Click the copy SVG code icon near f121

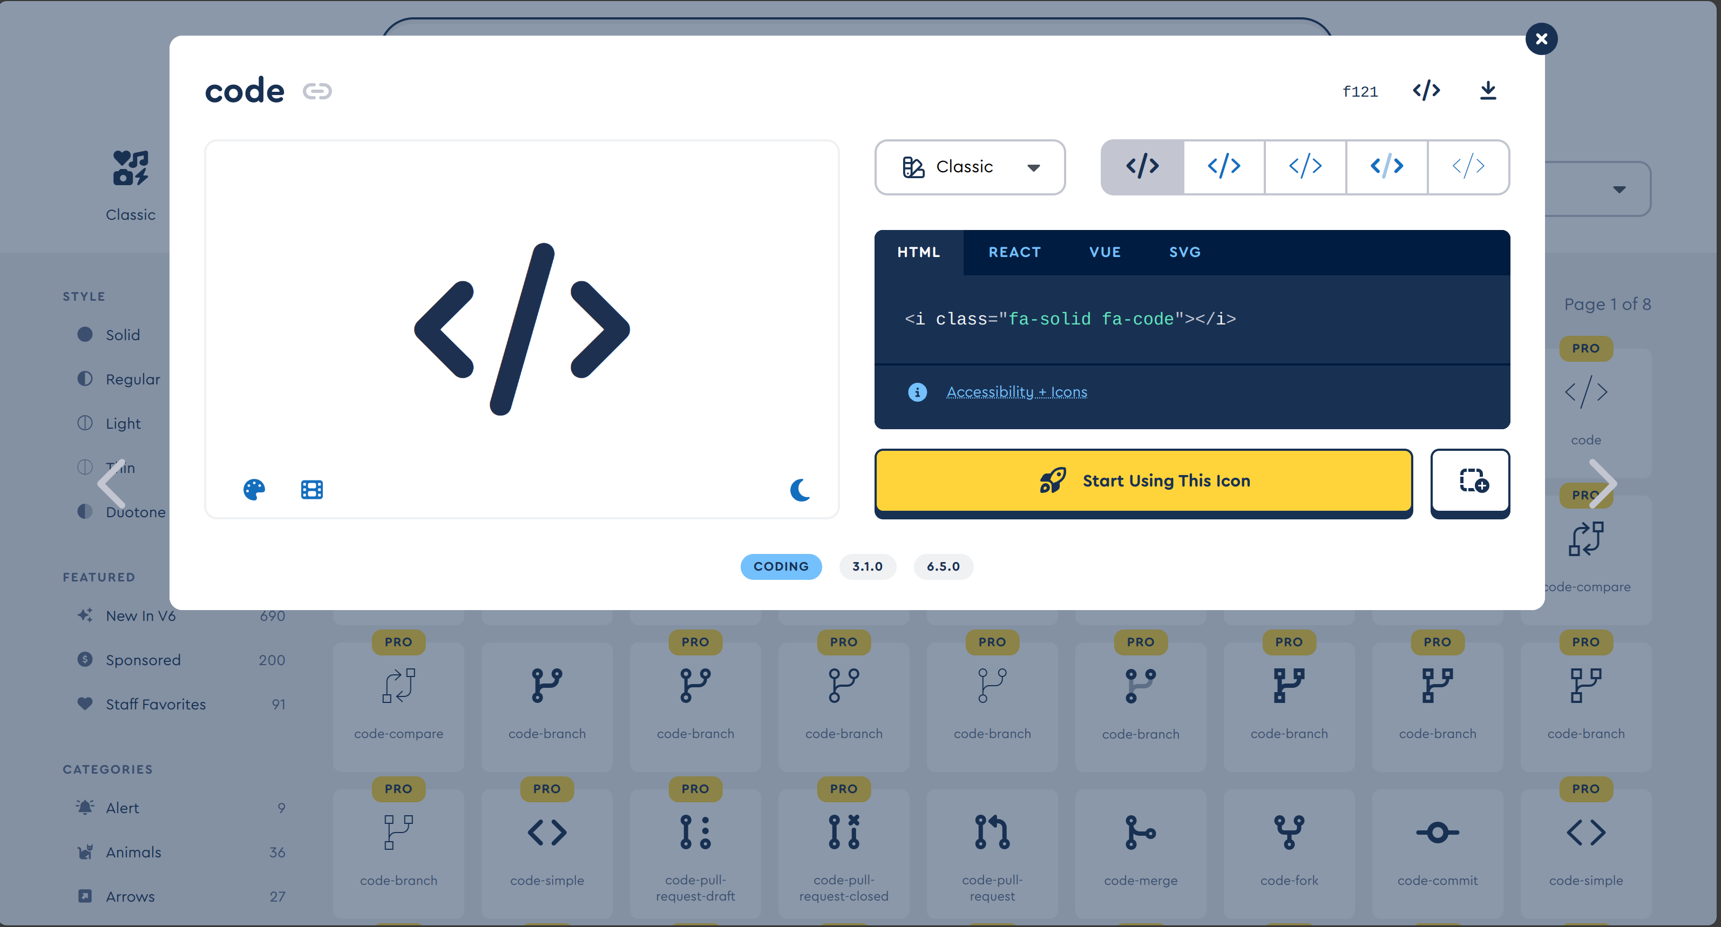click(1426, 90)
